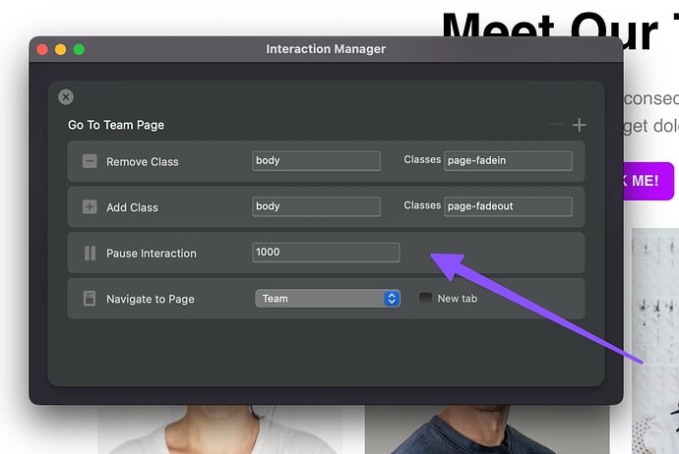Screen dimensions: 679x454
Task: Minimize window with the yellow button
Action: (x=60, y=49)
